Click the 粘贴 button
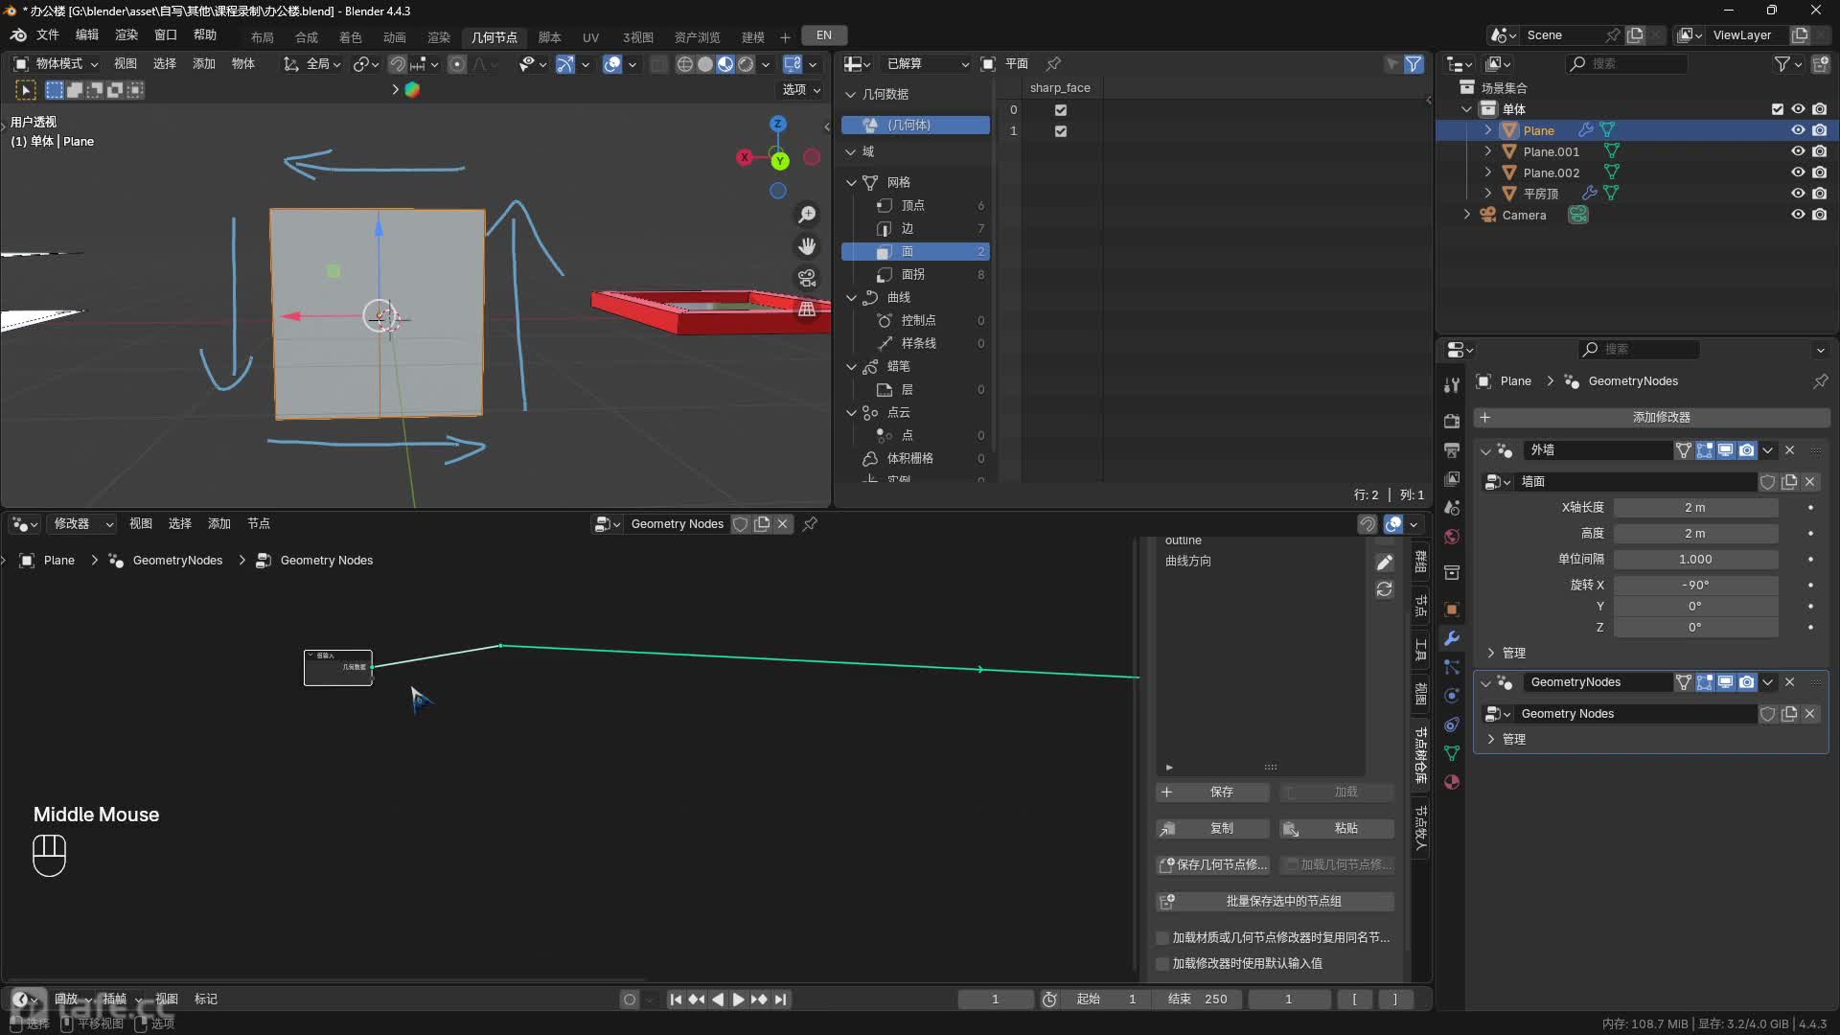The height and width of the screenshot is (1035, 1840). 1337,829
